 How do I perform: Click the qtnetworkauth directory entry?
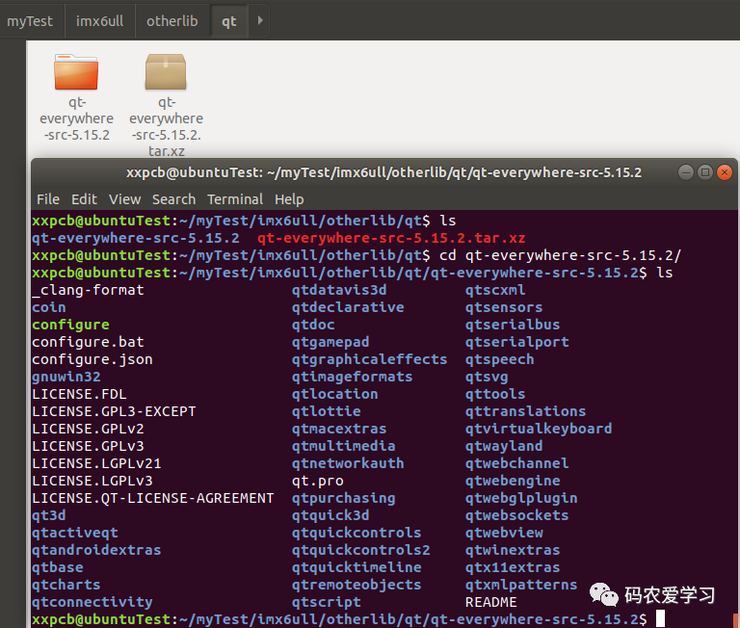click(x=348, y=463)
